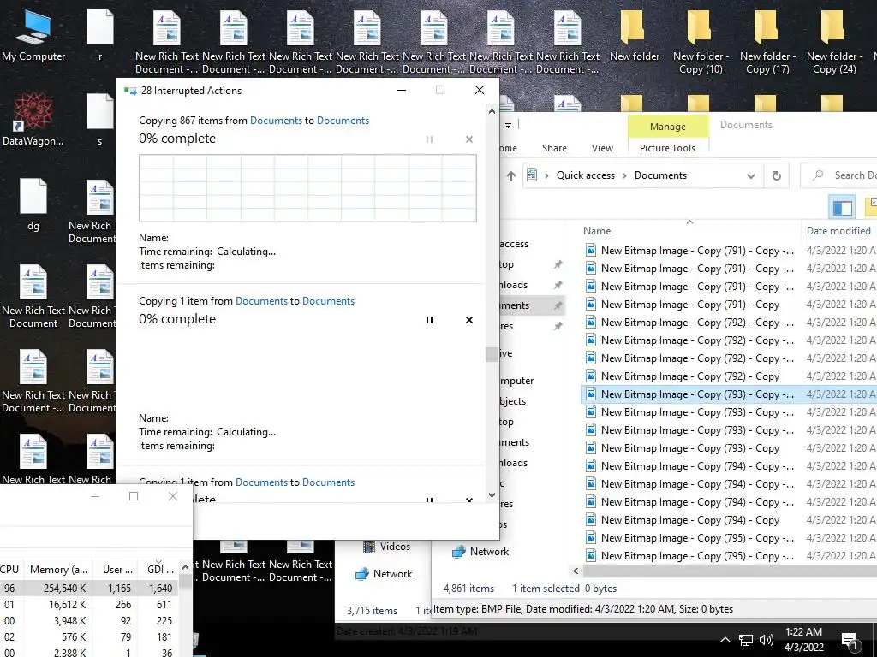877x657 pixels.
Task: Open the DataWagon shortcut on desktop
Action: click(x=33, y=120)
